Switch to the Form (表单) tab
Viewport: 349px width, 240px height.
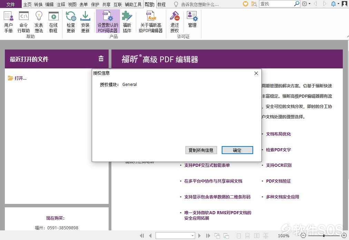click(x=83, y=4)
